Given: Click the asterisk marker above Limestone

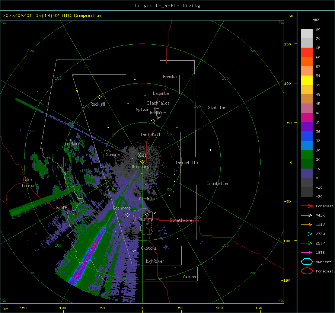Looking at the screenshot, I should click(x=70, y=140).
